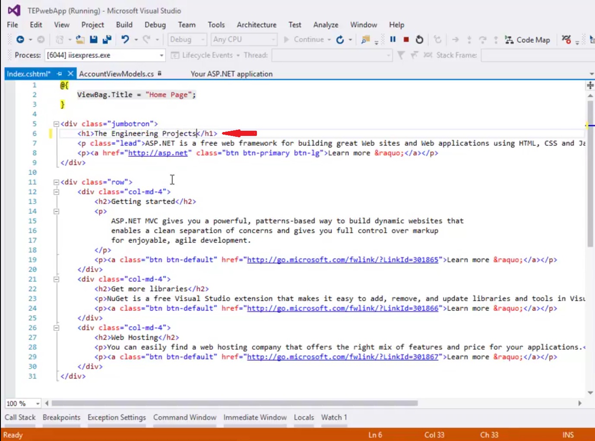This screenshot has width=595, height=441.
Task: Click the breakpoint settings icon right of Code Map
Action: 566,40
